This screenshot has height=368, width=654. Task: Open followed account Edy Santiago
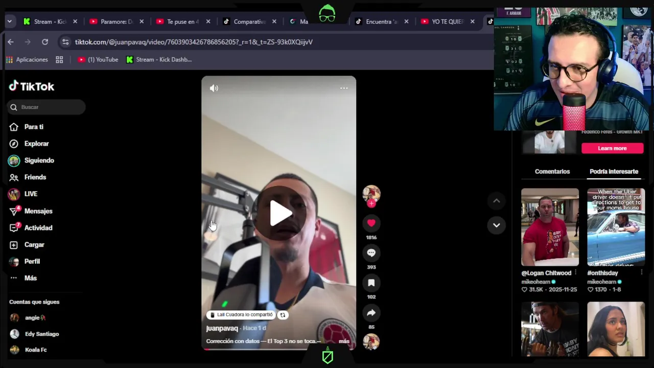tap(41, 334)
